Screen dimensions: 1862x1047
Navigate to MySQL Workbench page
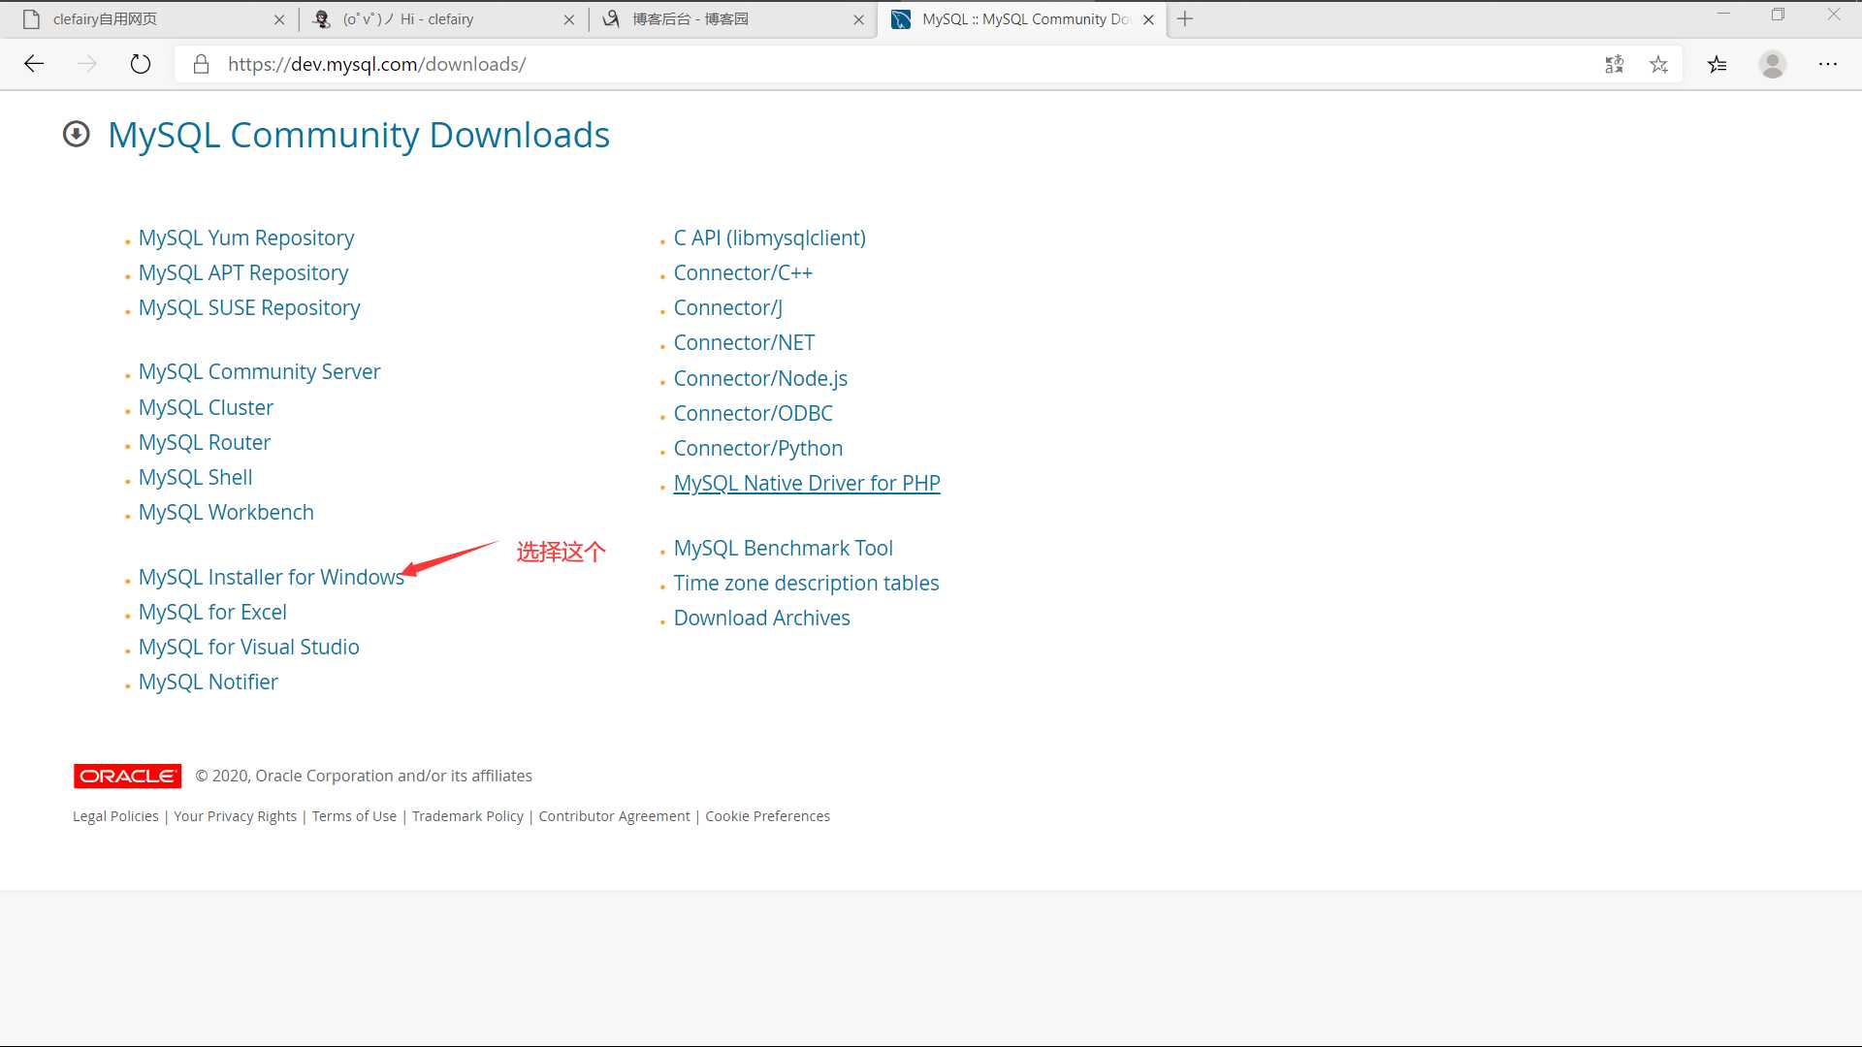[226, 511]
